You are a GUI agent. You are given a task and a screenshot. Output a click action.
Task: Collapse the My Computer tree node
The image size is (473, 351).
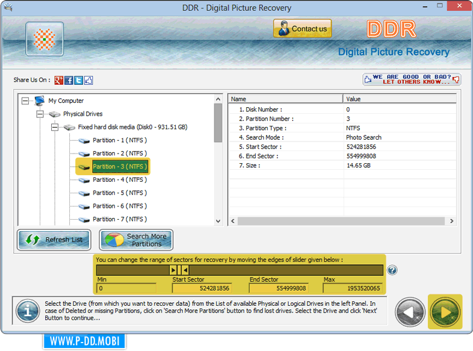pos(25,101)
